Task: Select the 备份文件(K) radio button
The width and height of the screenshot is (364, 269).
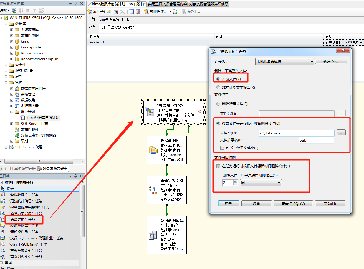Action: (x=218, y=79)
